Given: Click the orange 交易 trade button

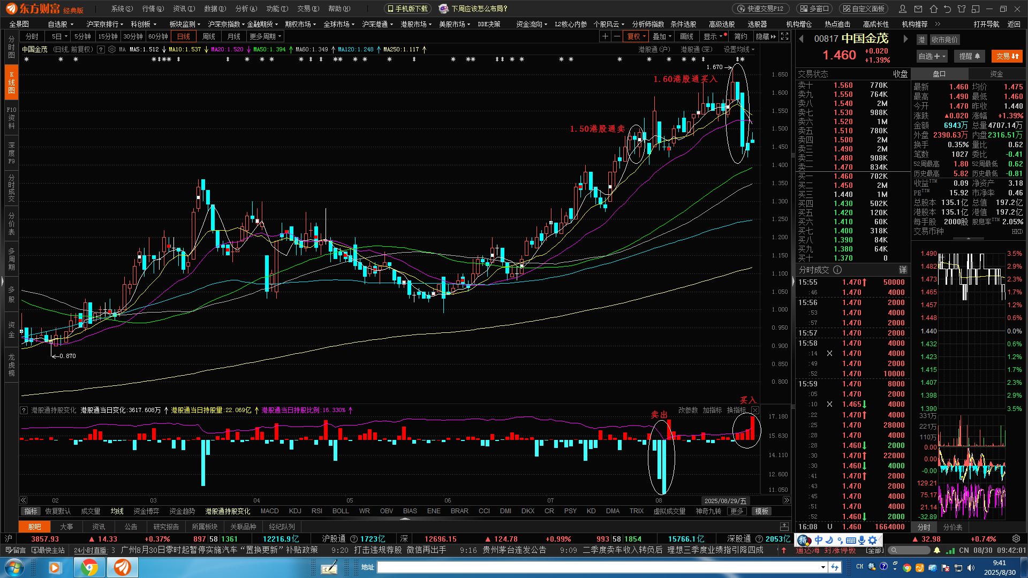Looking at the screenshot, I should click(1007, 56).
